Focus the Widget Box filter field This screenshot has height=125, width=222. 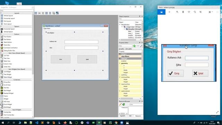click(x=17, y=11)
